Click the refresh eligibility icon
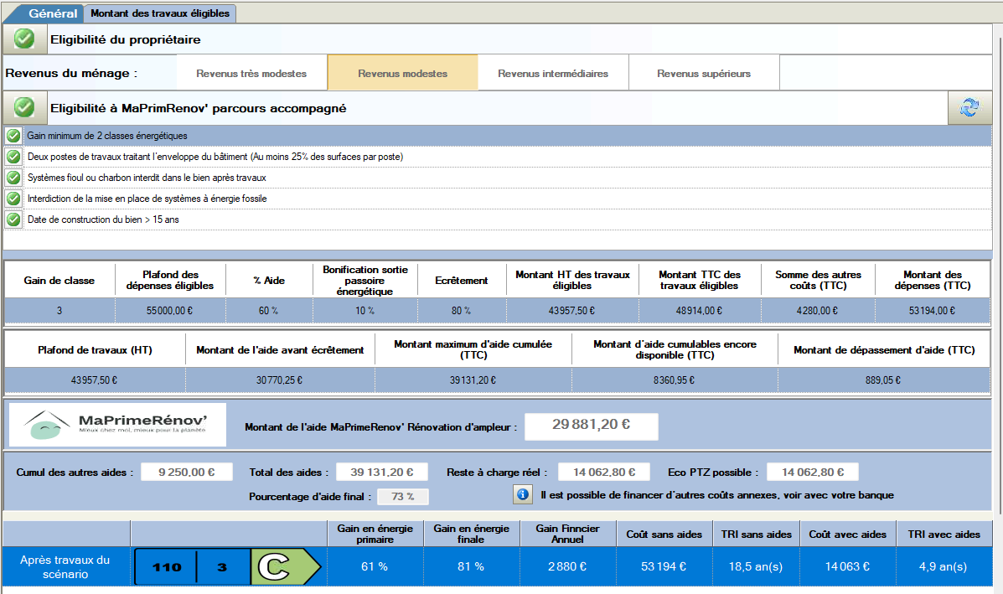This screenshot has width=1003, height=594. pos(969,108)
